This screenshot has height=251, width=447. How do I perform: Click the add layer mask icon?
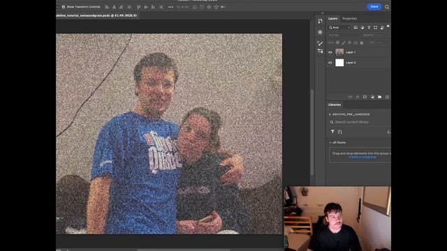(365, 97)
